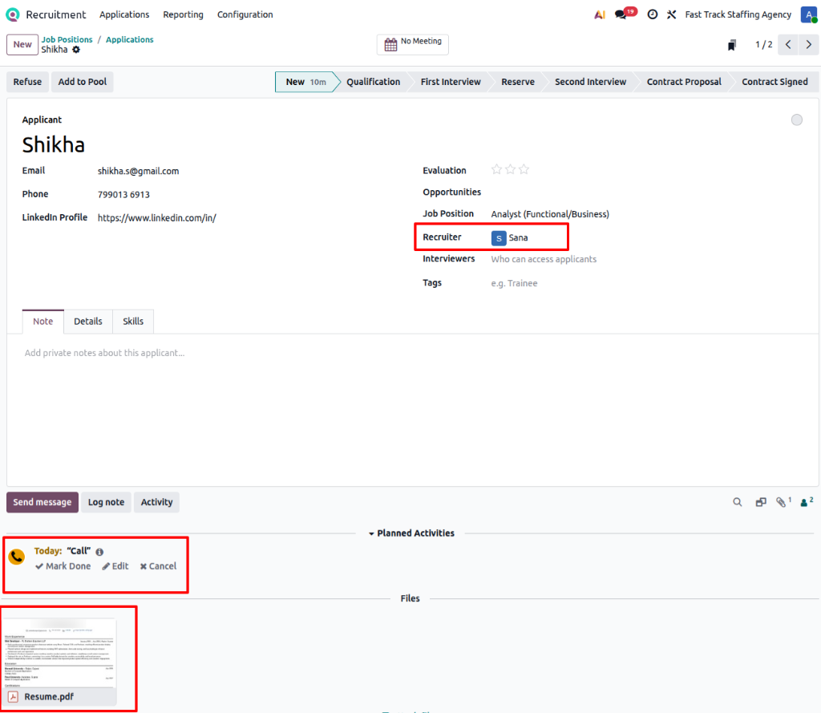Open the Reporting menu
This screenshot has width=821, height=713.
click(183, 14)
